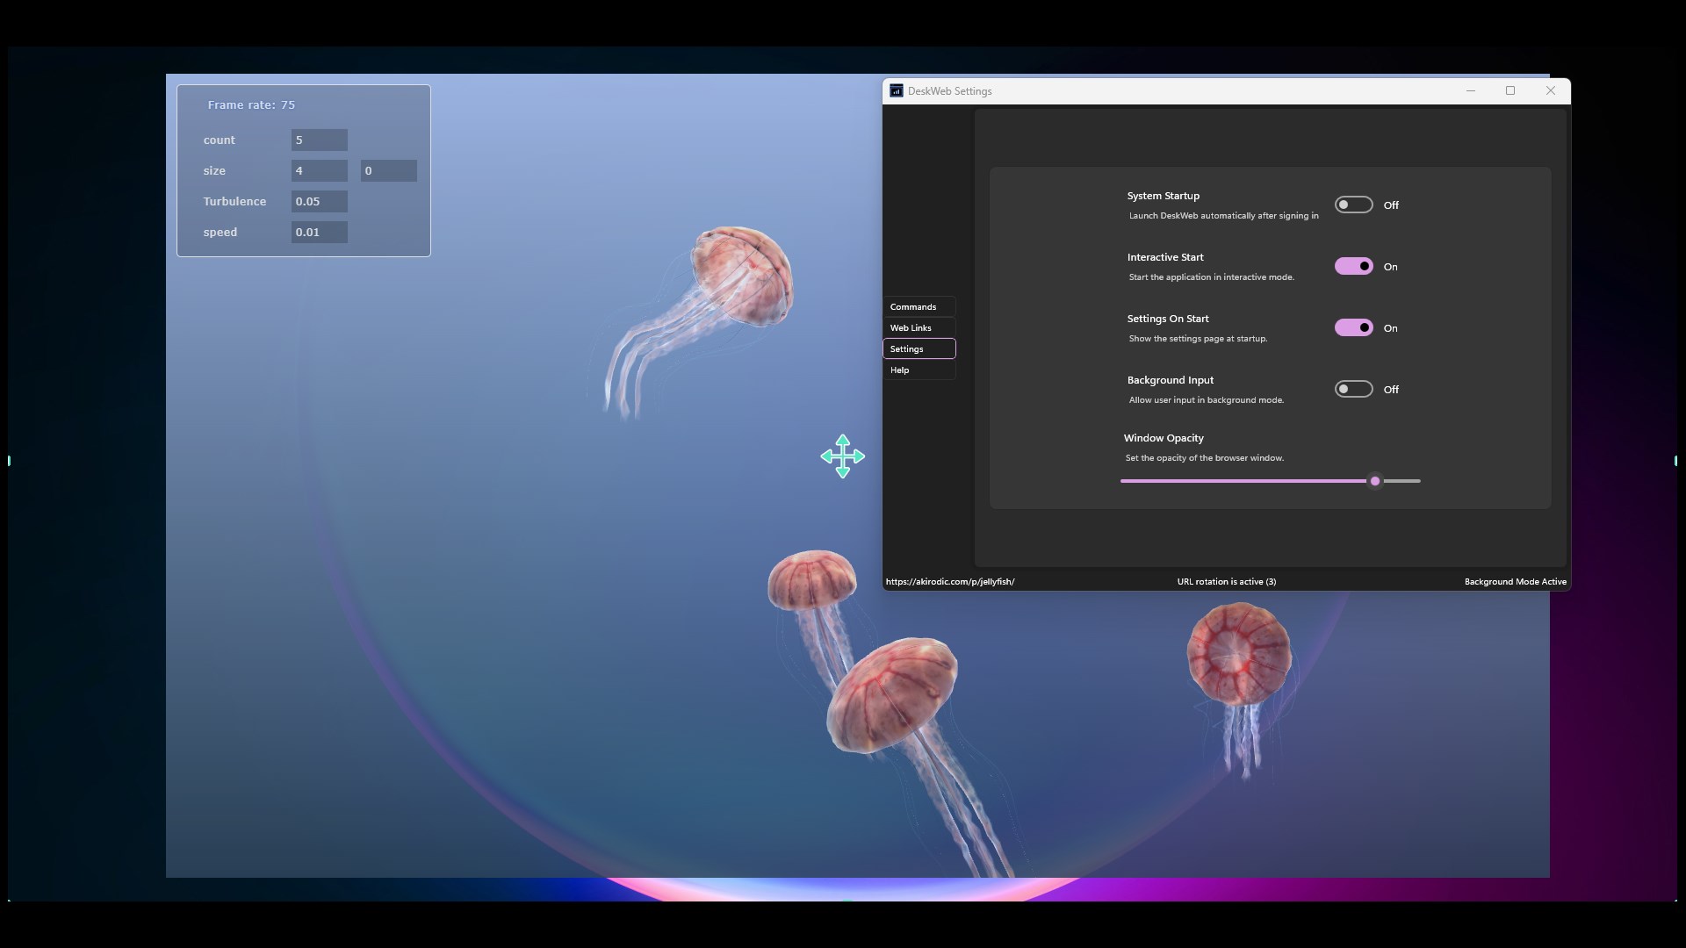The height and width of the screenshot is (948, 1686).
Task: Select the Settings sidebar item
Action: pyautogui.click(x=919, y=348)
